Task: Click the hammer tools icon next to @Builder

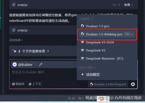Action: [x=41, y=64]
